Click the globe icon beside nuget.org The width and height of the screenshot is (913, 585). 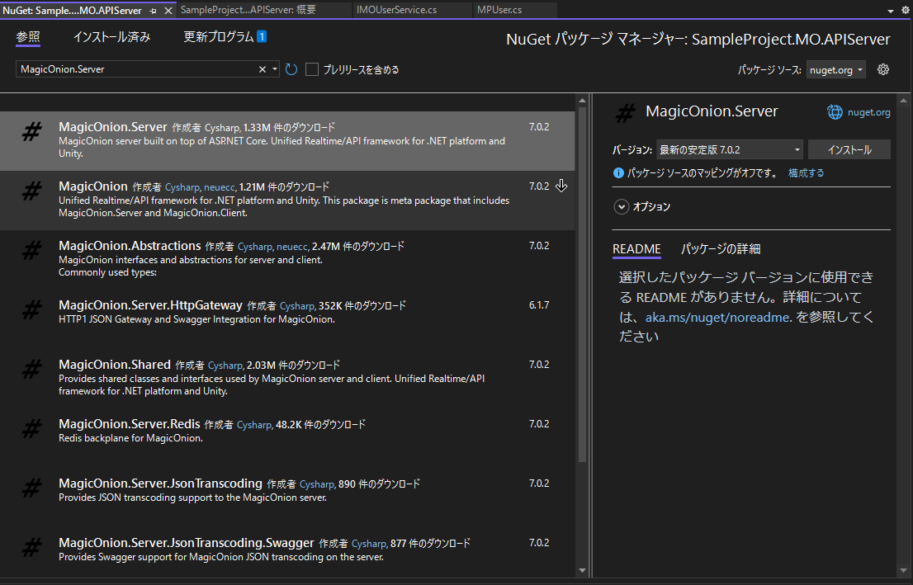(835, 111)
